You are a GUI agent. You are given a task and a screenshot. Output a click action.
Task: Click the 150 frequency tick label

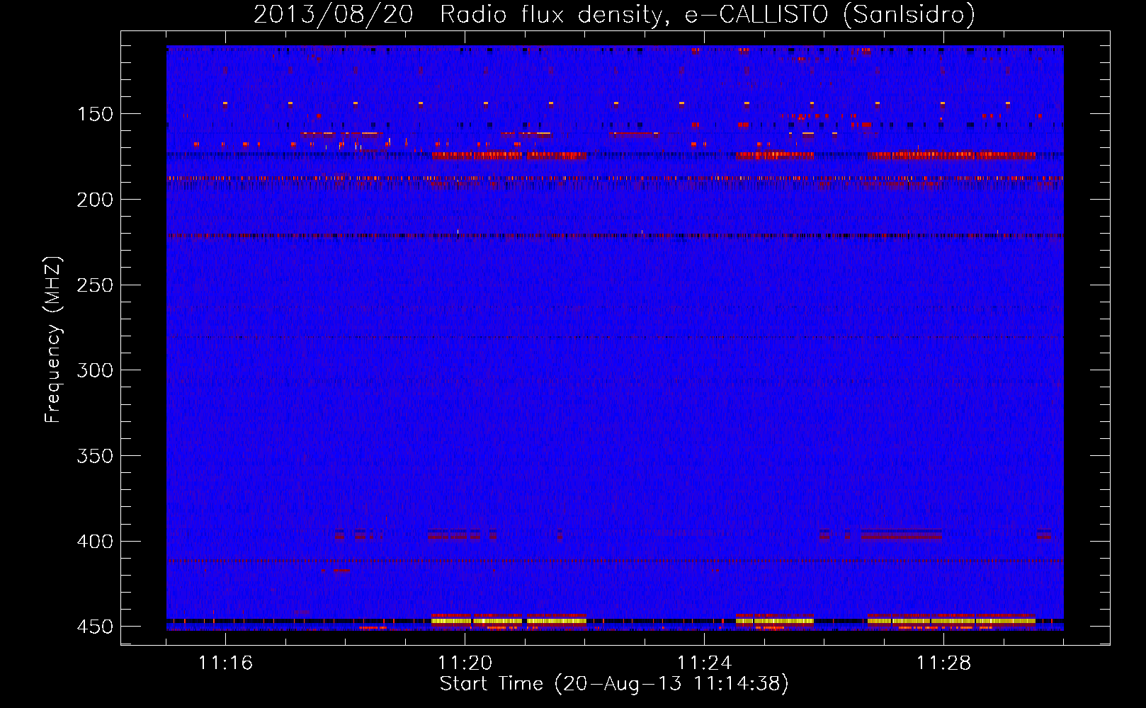click(94, 114)
